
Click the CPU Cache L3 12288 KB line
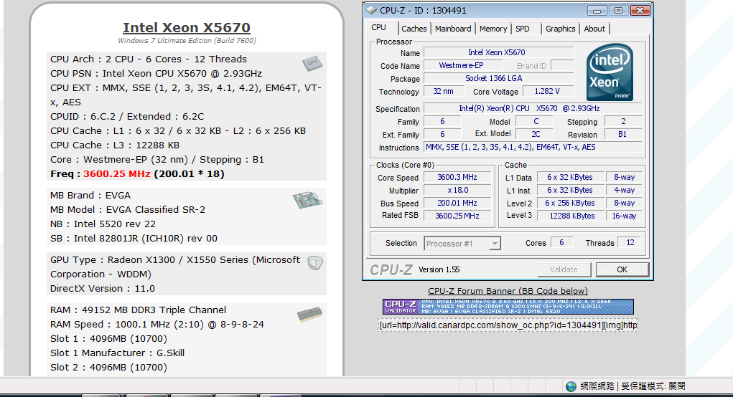tap(115, 145)
